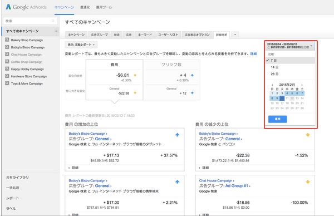Collapse the sidebar with the double-arrow icon
Screen dimensions: 334x216
click(56, 31)
